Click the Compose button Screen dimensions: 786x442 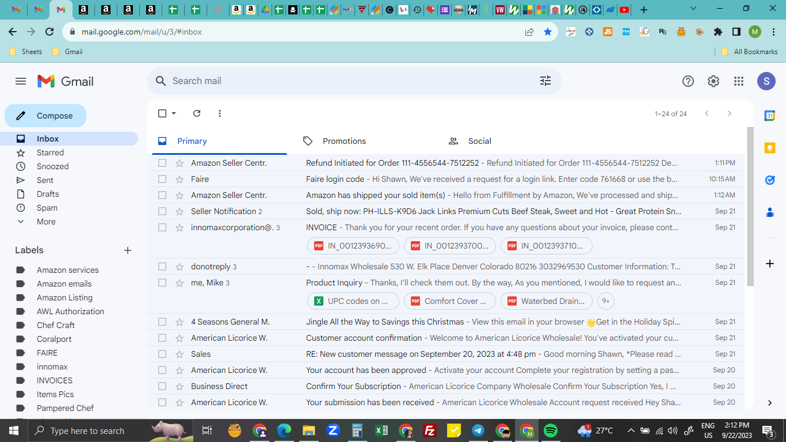(45, 116)
